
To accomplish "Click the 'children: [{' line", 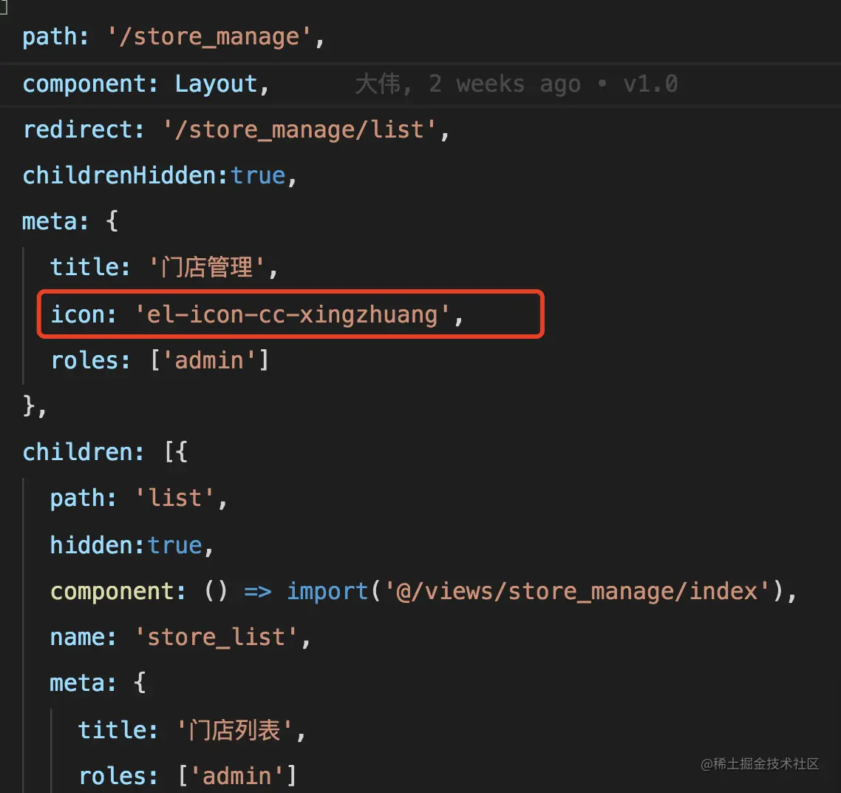I will (105, 452).
